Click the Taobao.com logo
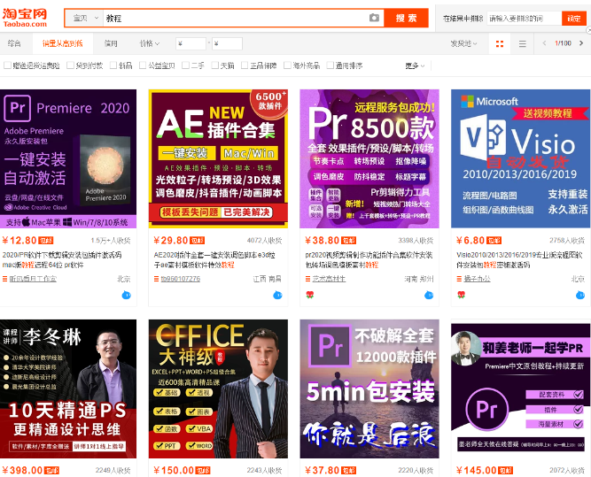 (25, 18)
